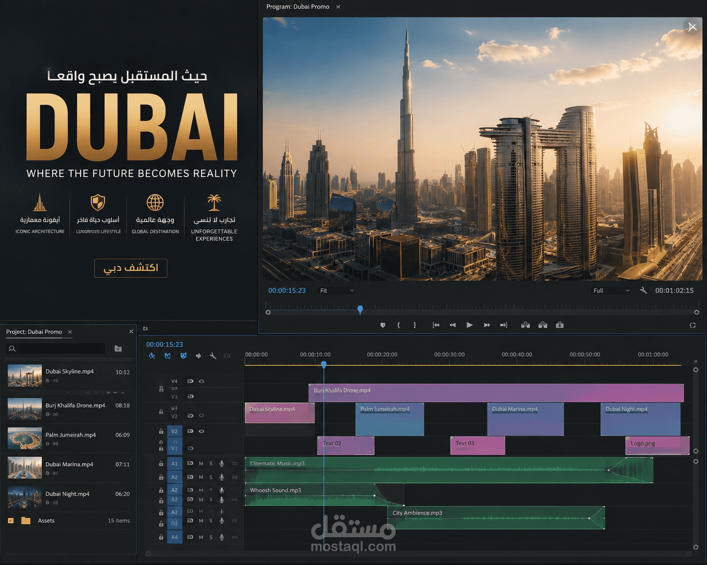The width and height of the screenshot is (707, 565).
Task: Add a marker in the Program monitor
Action: pyautogui.click(x=383, y=325)
